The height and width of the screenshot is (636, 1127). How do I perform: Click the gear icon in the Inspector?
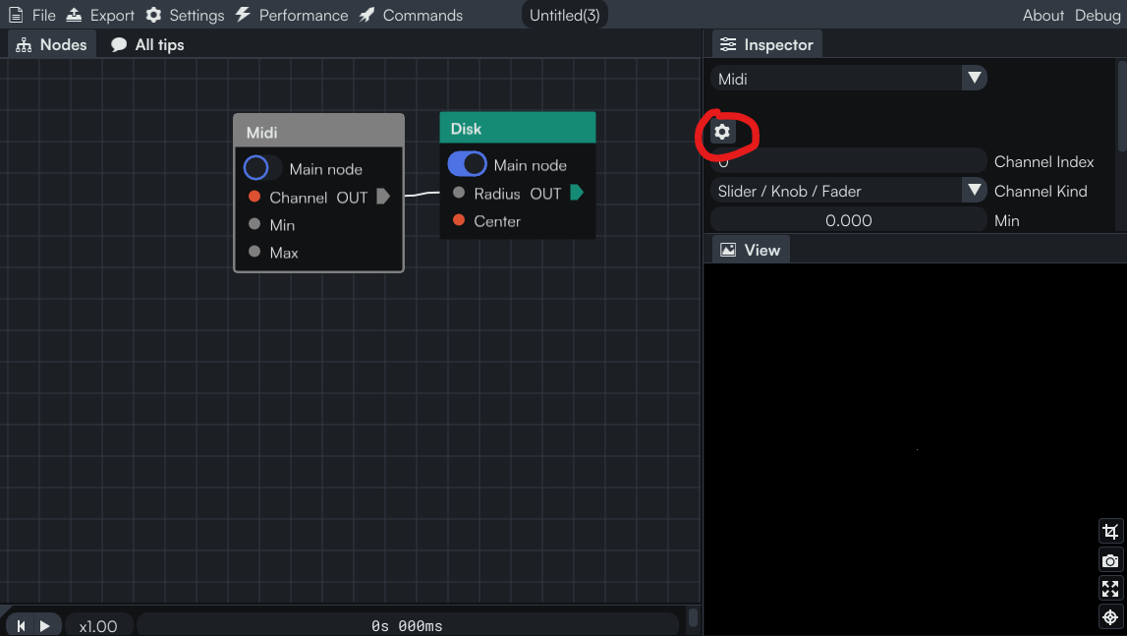[x=722, y=132]
